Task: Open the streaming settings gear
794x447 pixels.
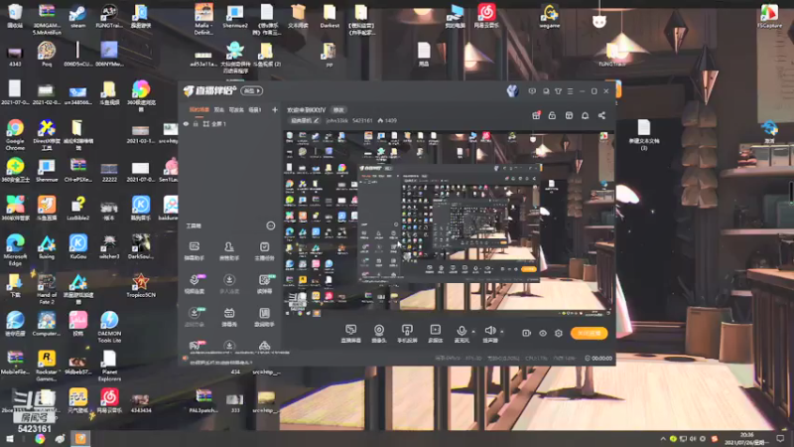Action: (x=559, y=333)
